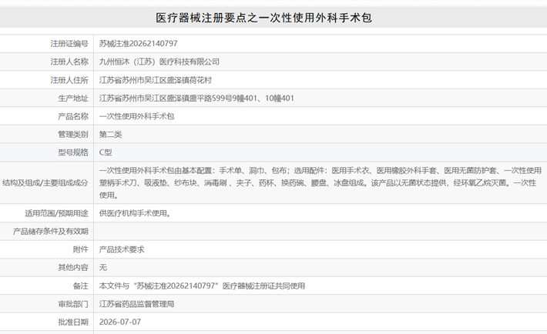Screen dimensions: 547x334
Task: Select the label 产品储存条件及有效期
Action: point(51,231)
